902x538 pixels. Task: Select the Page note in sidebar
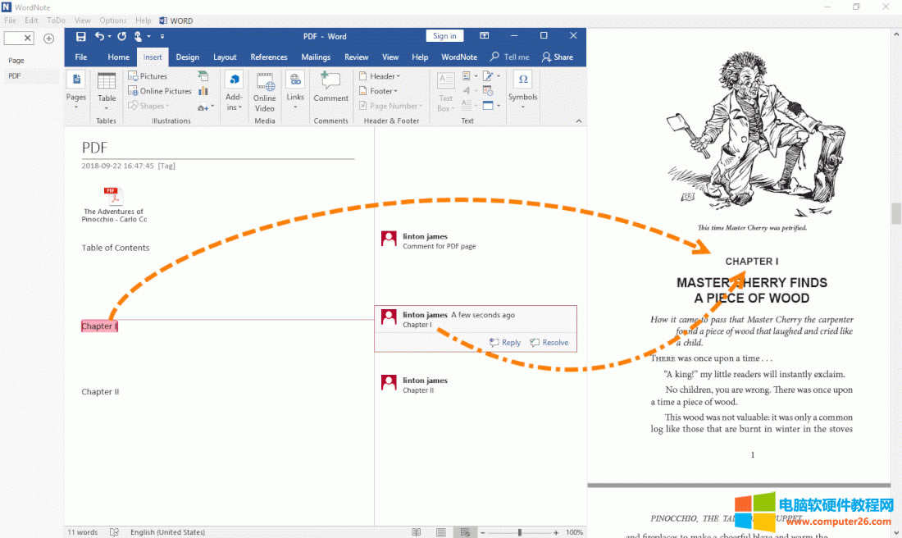(x=16, y=61)
